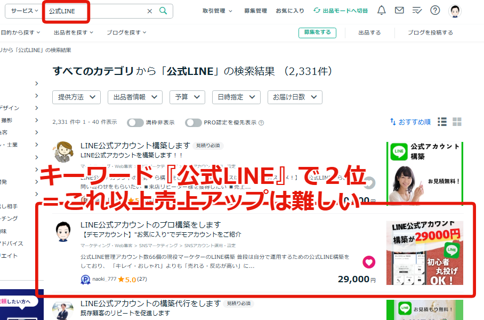Open the to-do checklist icon

click(x=417, y=11)
